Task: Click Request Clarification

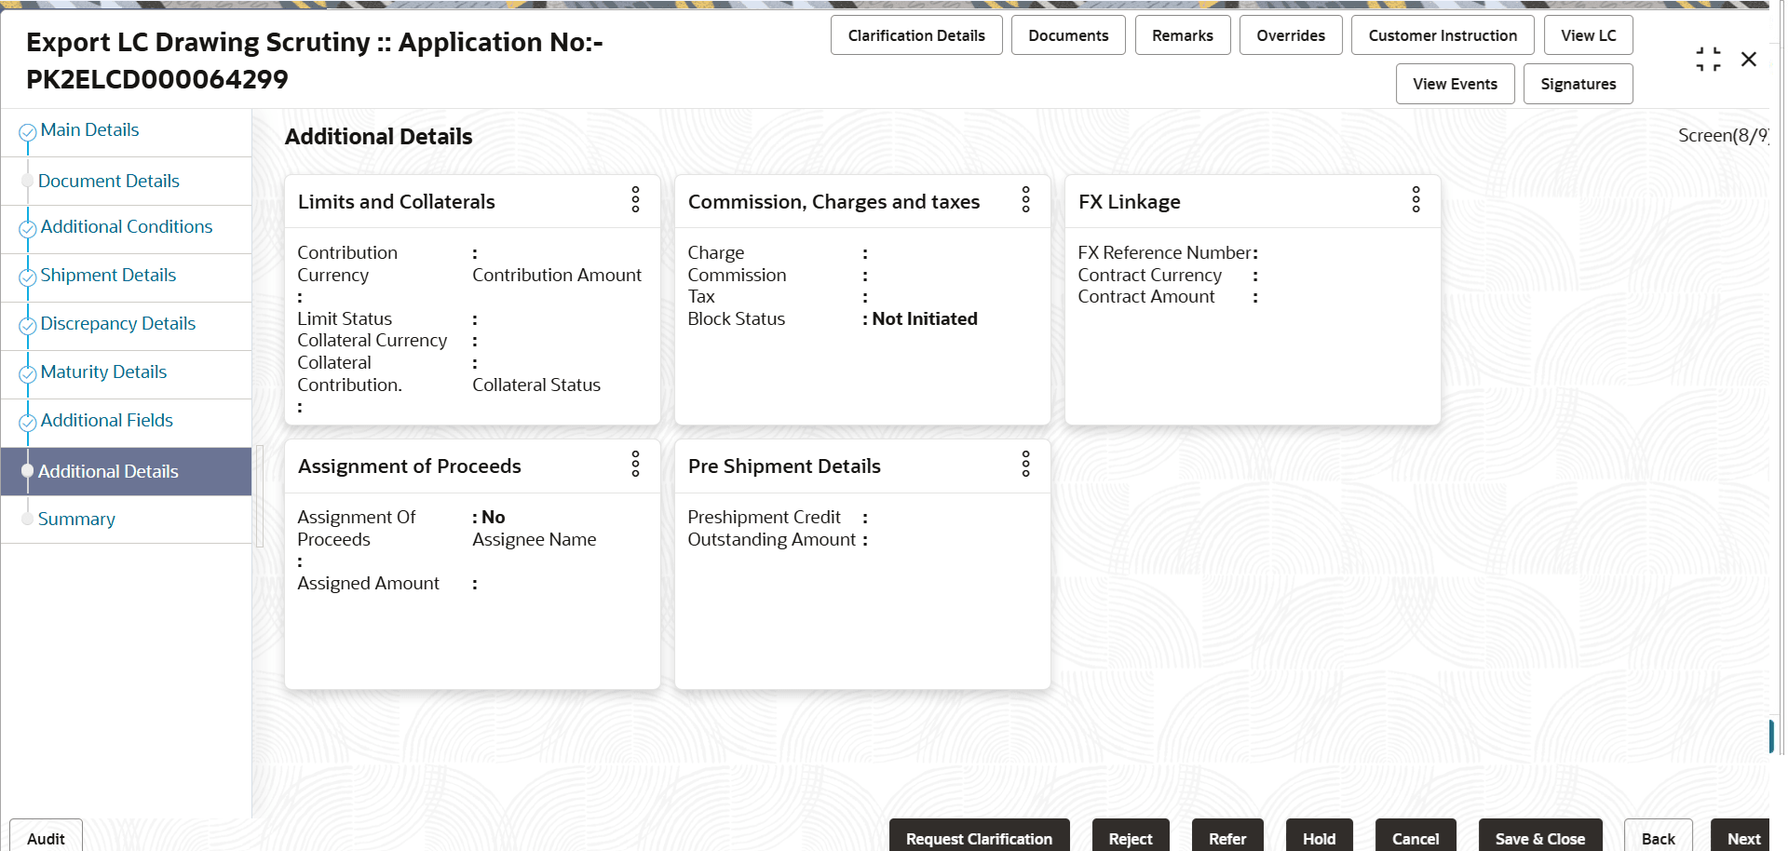Action: pos(979,838)
